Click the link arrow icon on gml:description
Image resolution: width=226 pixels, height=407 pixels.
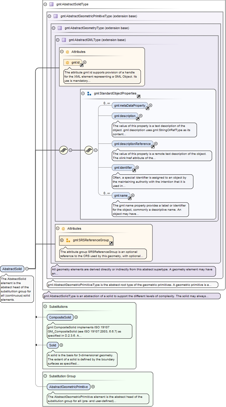point(138,119)
